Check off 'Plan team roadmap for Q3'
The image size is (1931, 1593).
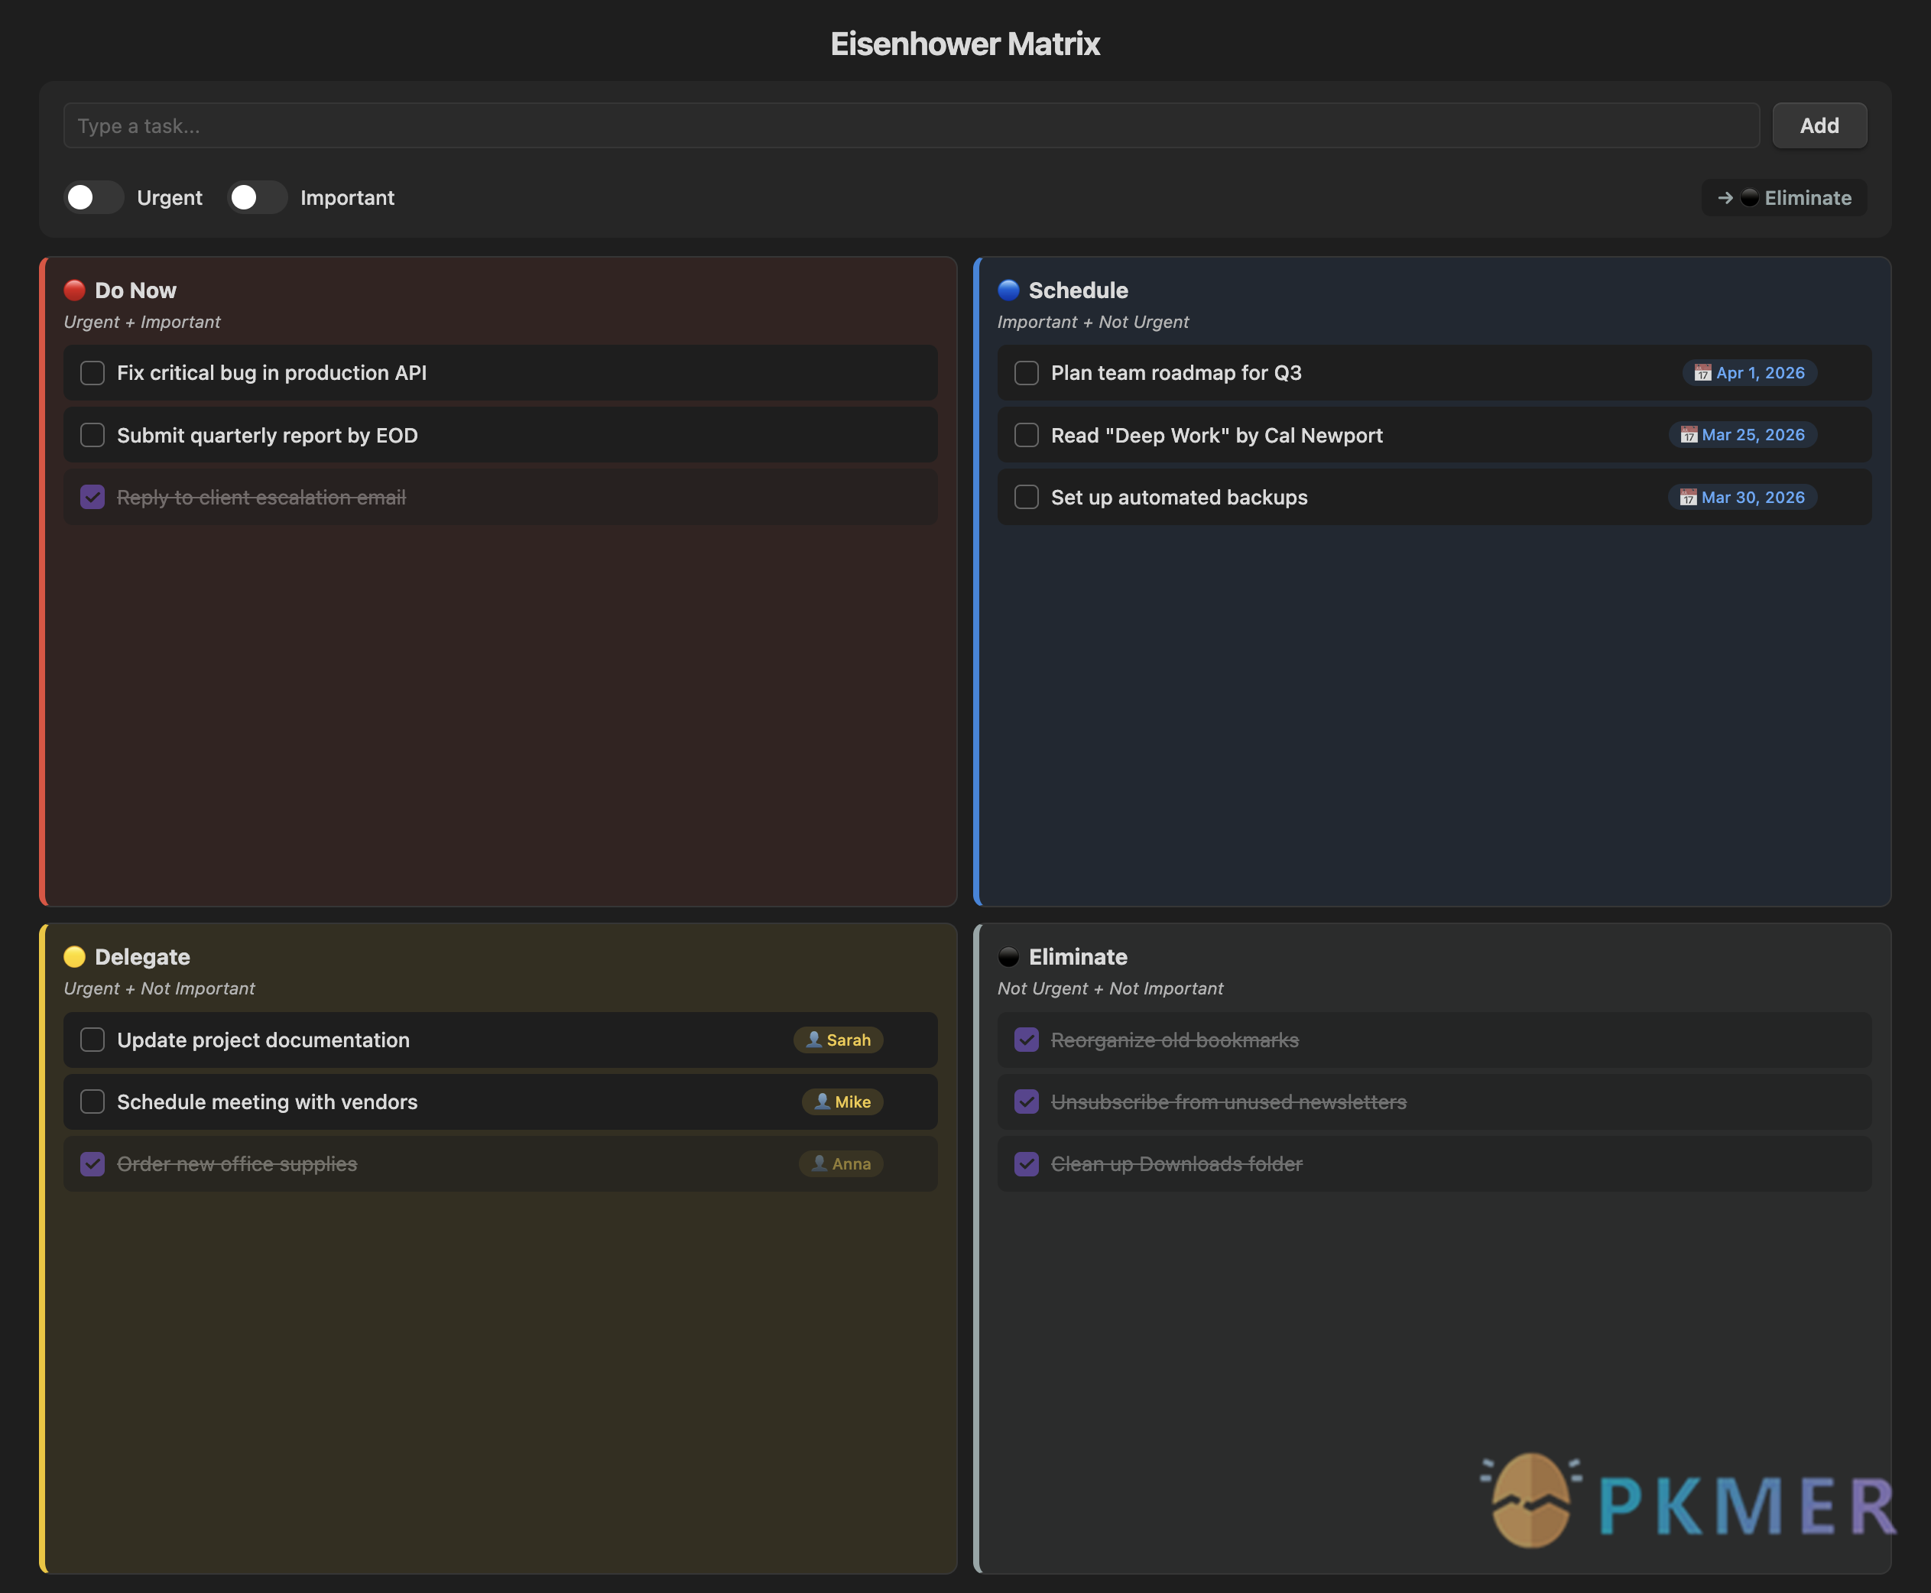tap(1026, 372)
